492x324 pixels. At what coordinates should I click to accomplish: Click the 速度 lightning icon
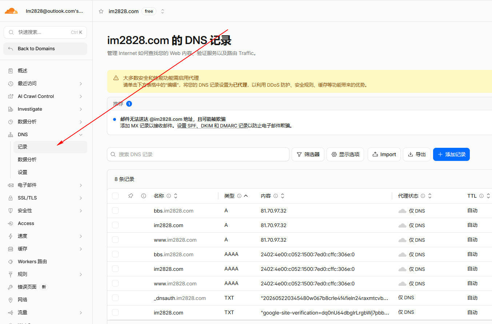(11, 236)
